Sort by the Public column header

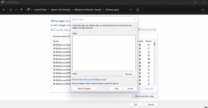click(148, 41)
